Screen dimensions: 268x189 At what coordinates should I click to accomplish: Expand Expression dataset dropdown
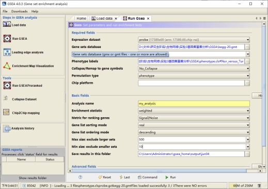[248, 40]
